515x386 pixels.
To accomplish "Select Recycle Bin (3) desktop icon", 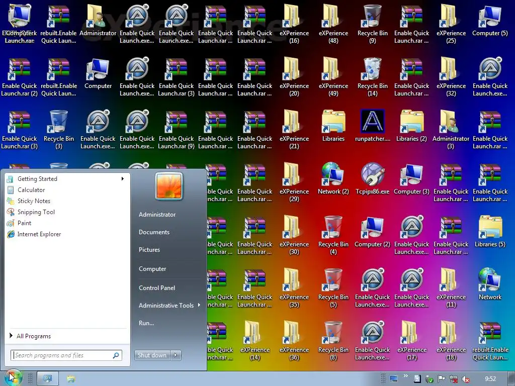I will tap(59, 130).
